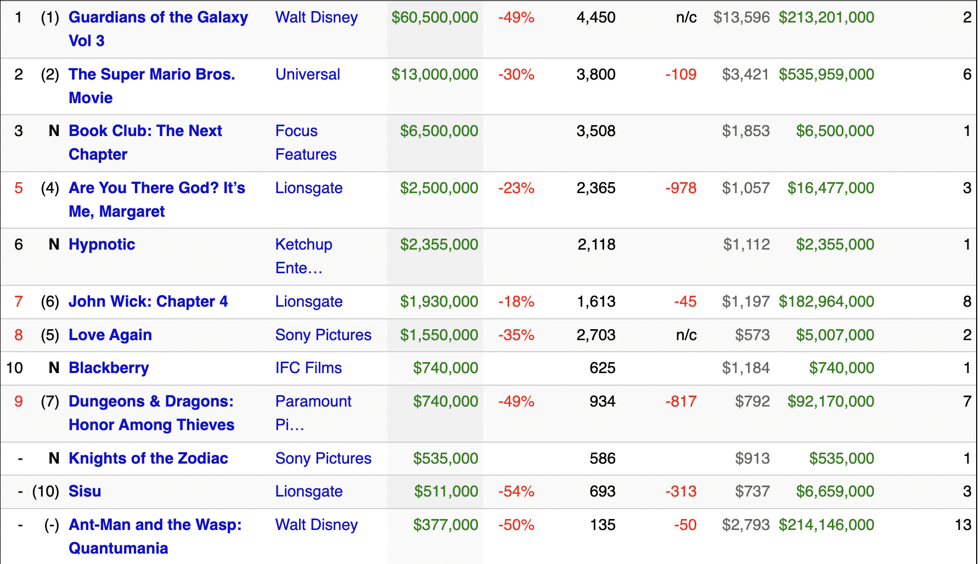The image size is (980, 564).
Task: Open Knights of the Zodiac link
Action: click(148, 459)
